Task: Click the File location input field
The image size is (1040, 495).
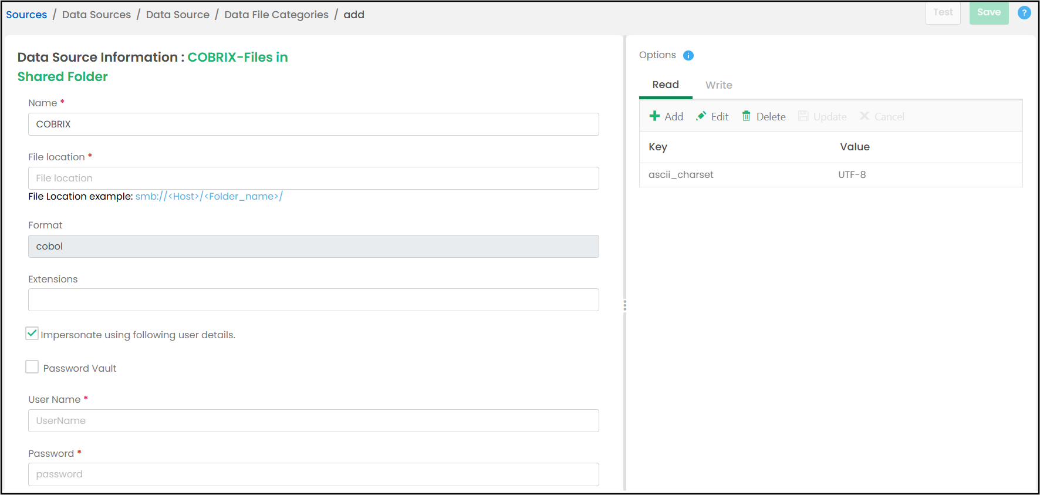Action: click(x=313, y=178)
